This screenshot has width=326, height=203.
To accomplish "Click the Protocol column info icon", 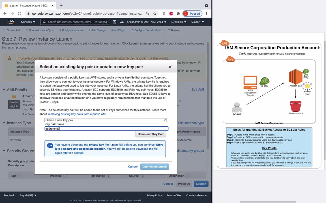I will click(x=65, y=176).
